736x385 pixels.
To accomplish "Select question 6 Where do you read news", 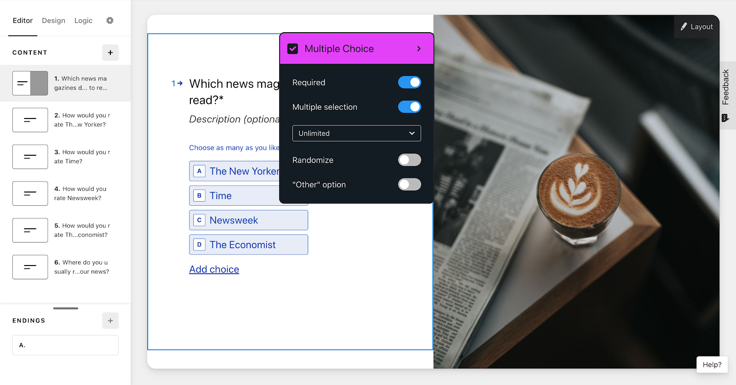I will coord(65,267).
